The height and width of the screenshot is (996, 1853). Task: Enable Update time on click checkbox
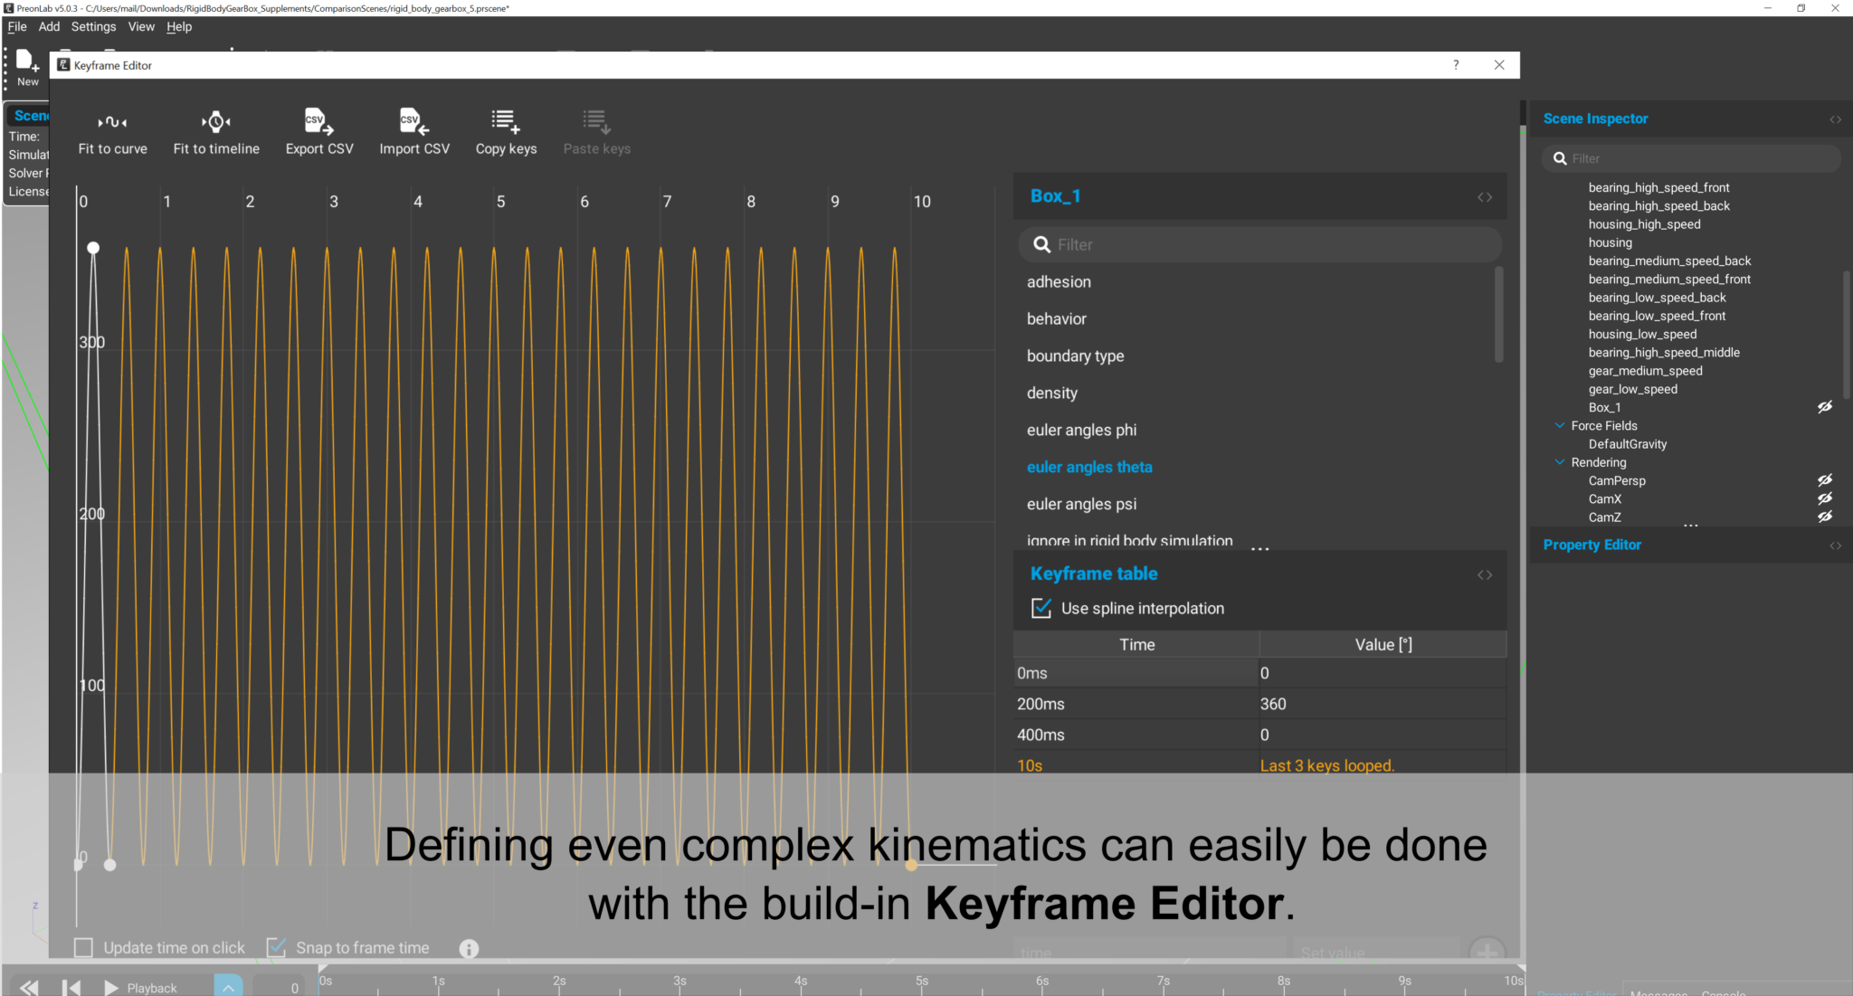(83, 947)
